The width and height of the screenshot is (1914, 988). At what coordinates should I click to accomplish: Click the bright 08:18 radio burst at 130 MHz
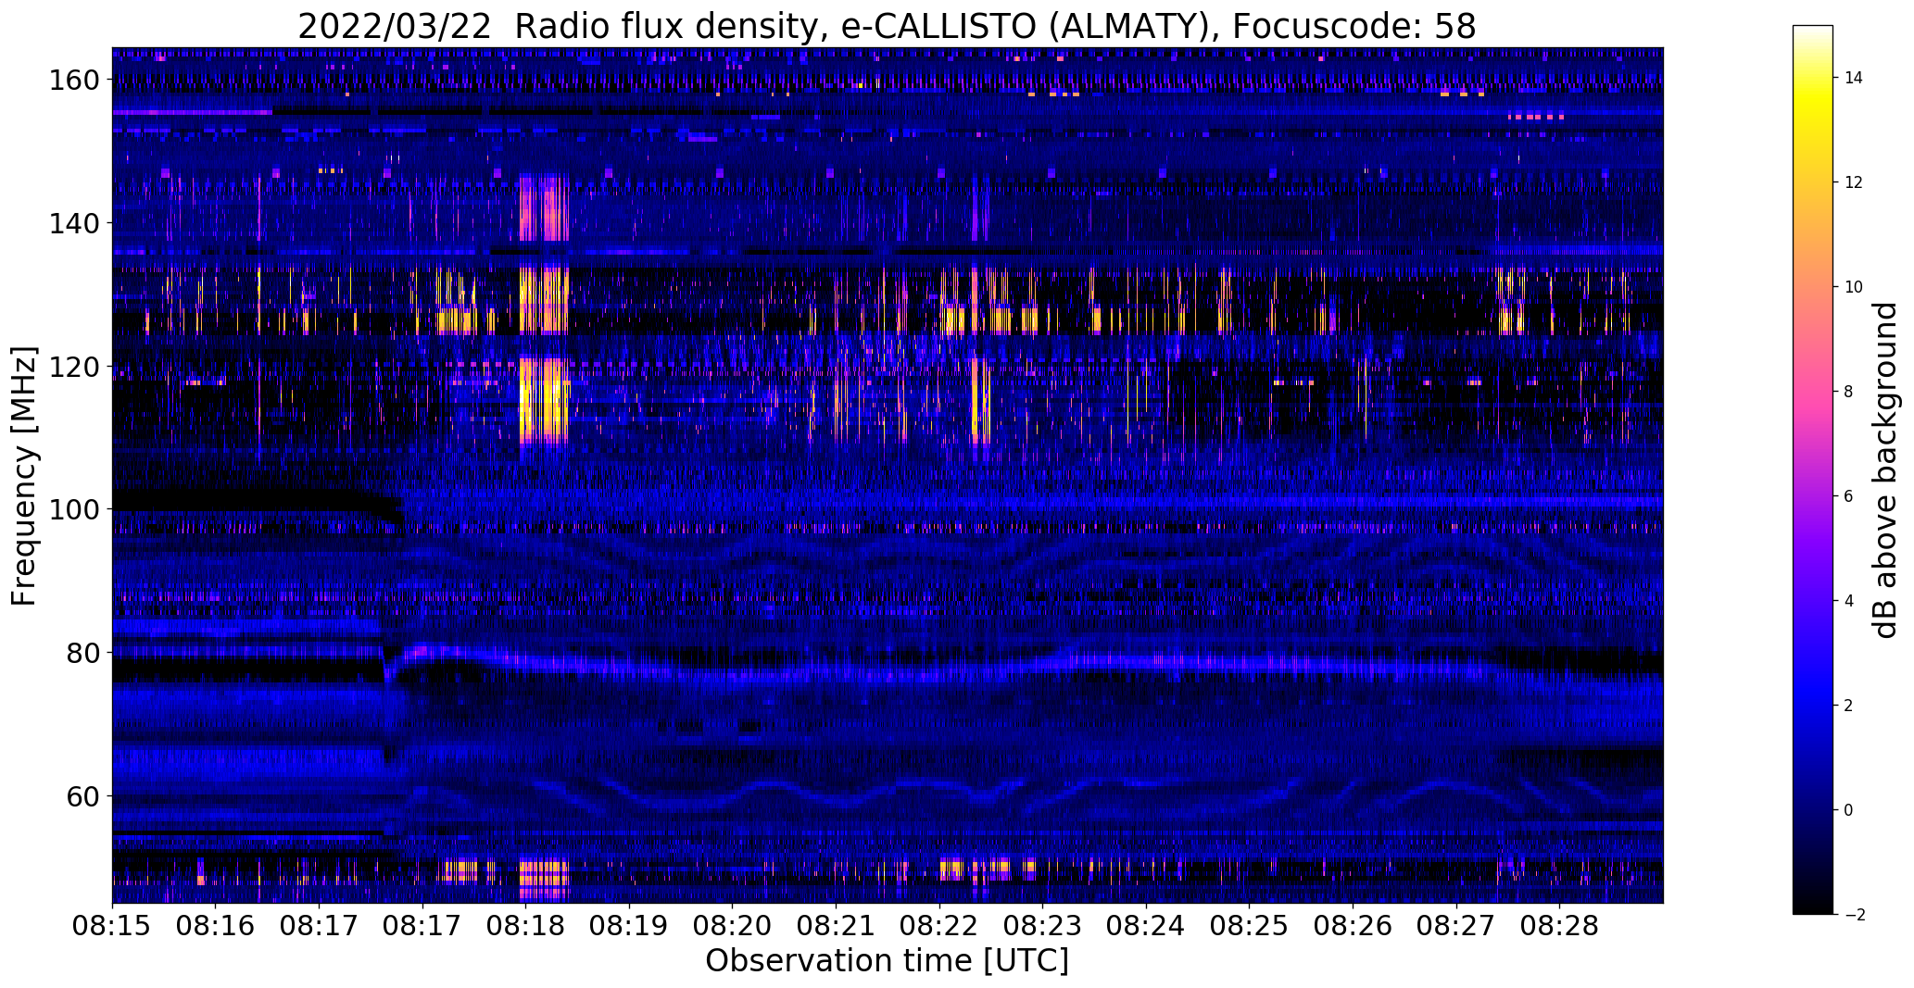pos(544,298)
